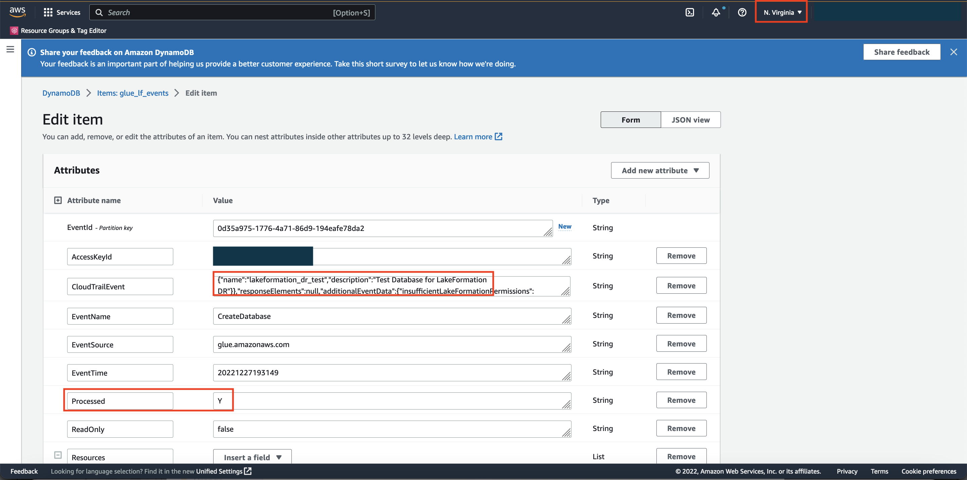Click the Resource Groups & Tag Editor icon

click(14, 31)
